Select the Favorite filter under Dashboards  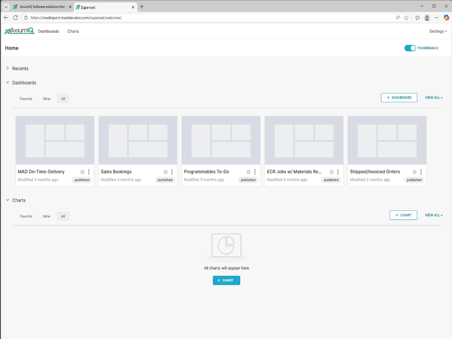(26, 99)
